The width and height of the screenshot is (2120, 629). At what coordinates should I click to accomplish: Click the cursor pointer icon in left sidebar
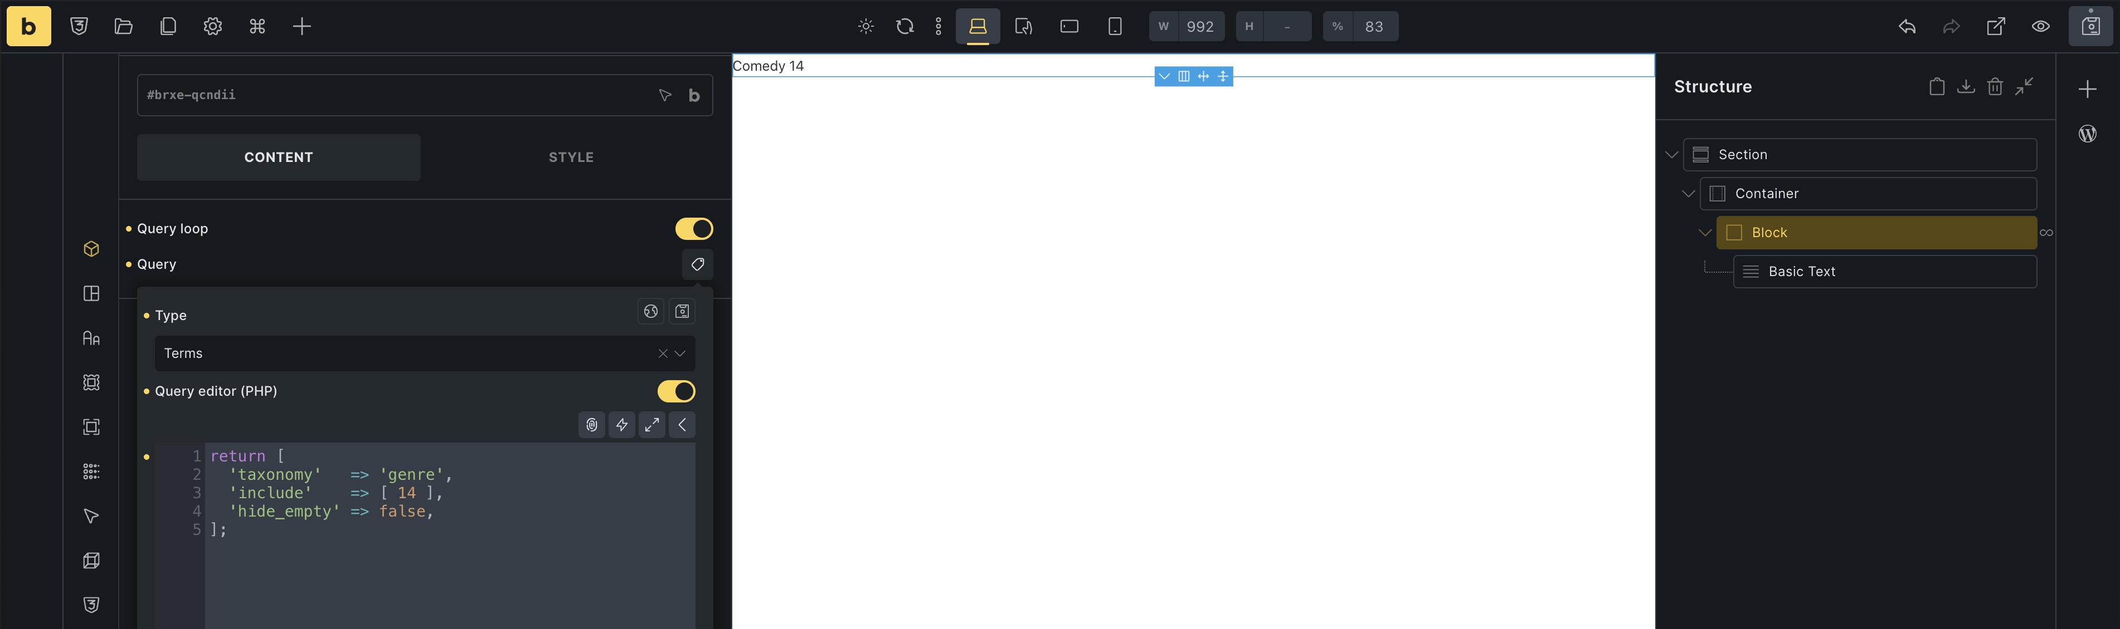91,517
